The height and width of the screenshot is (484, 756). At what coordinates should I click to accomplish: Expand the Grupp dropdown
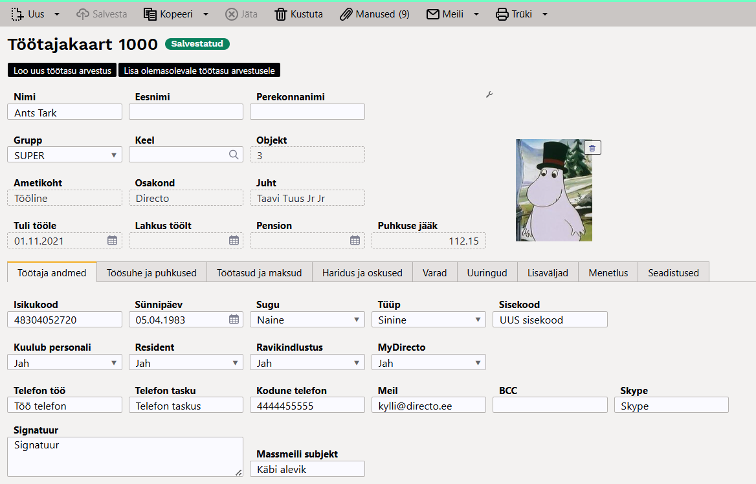pos(113,155)
